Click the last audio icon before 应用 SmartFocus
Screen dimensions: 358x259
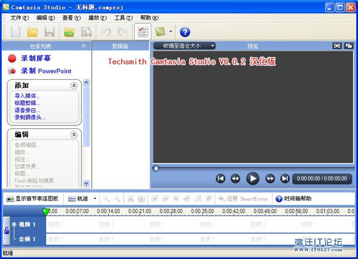click(209, 199)
